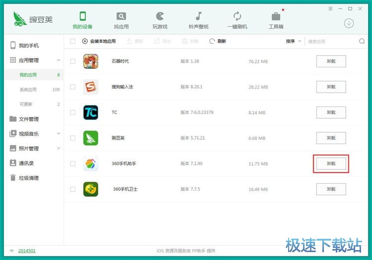The image size is (372, 260).
Task: Open the 排序 sort dropdown
Action: [294, 41]
